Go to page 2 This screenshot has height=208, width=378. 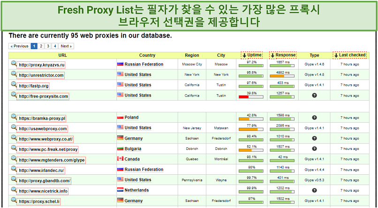(x=41, y=46)
